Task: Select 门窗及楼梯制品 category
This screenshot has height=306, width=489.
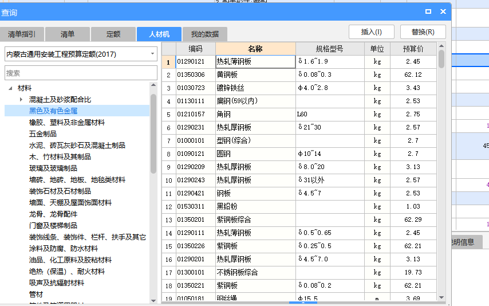Action: coord(53,225)
